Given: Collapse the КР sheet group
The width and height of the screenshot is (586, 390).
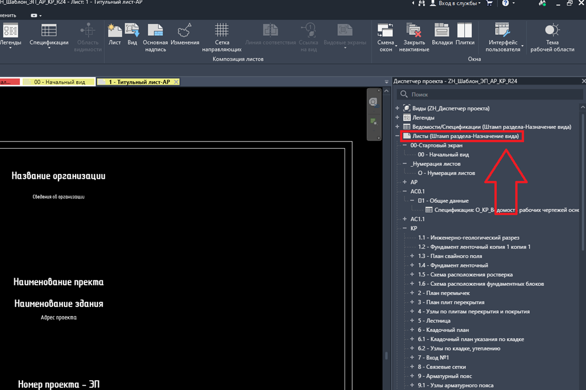Looking at the screenshot, I should [405, 228].
